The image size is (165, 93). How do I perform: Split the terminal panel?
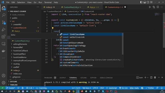click(151, 78)
